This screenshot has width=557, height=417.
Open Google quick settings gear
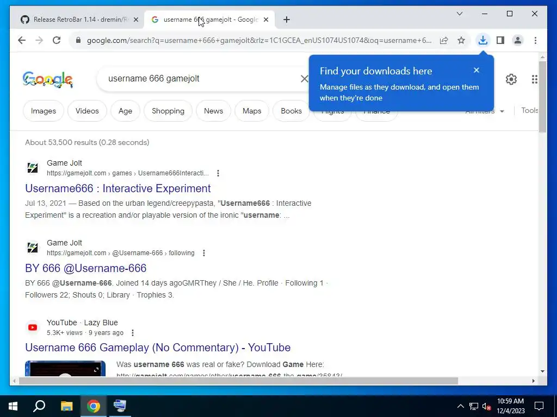(x=511, y=79)
